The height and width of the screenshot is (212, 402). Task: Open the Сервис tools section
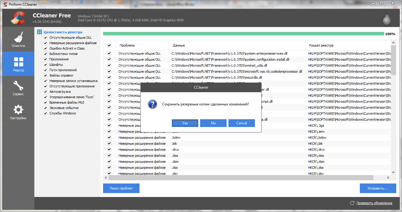[x=18, y=88]
